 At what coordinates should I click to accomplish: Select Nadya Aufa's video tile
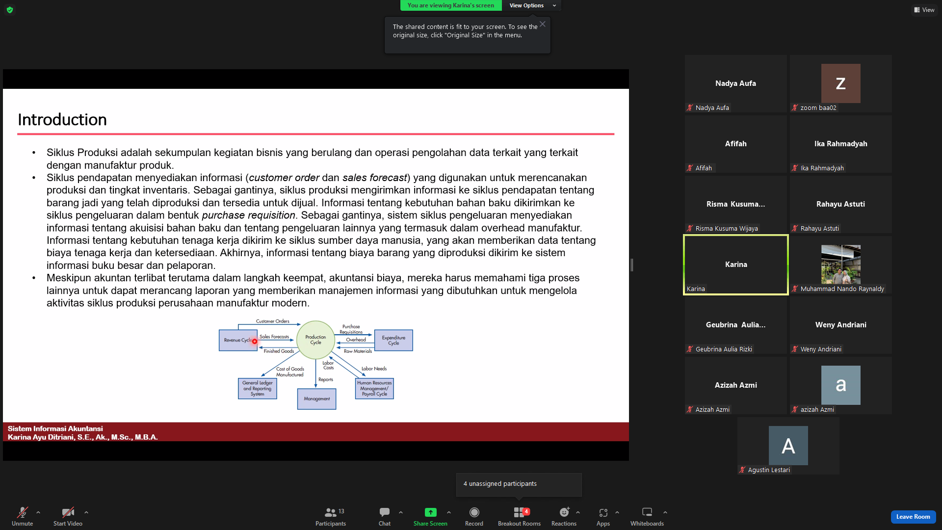pyautogui.click(x=735, y=83)
